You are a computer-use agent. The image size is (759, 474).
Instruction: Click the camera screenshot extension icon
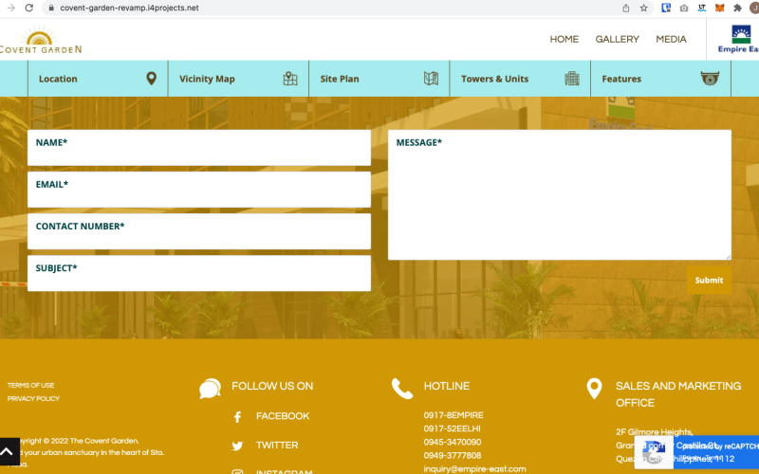point(684,8)
